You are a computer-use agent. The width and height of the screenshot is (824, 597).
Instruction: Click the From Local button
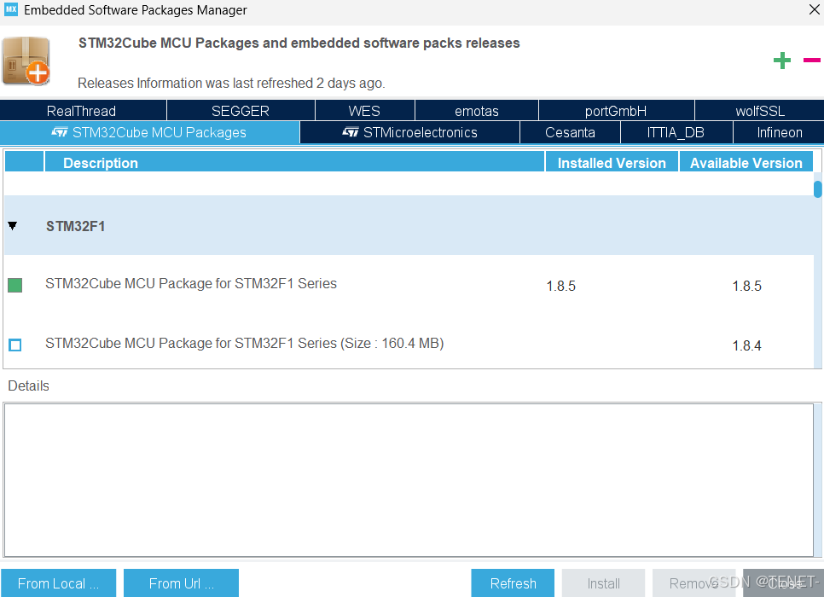[x=58, y=583]
